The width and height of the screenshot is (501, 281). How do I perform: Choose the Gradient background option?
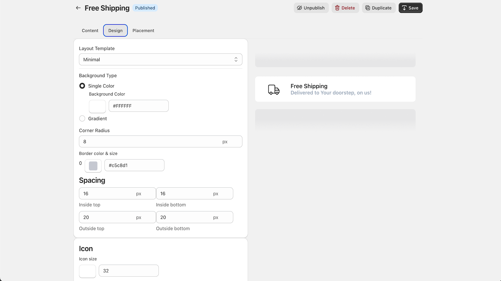pyautogui.click(x=82, y=119)
